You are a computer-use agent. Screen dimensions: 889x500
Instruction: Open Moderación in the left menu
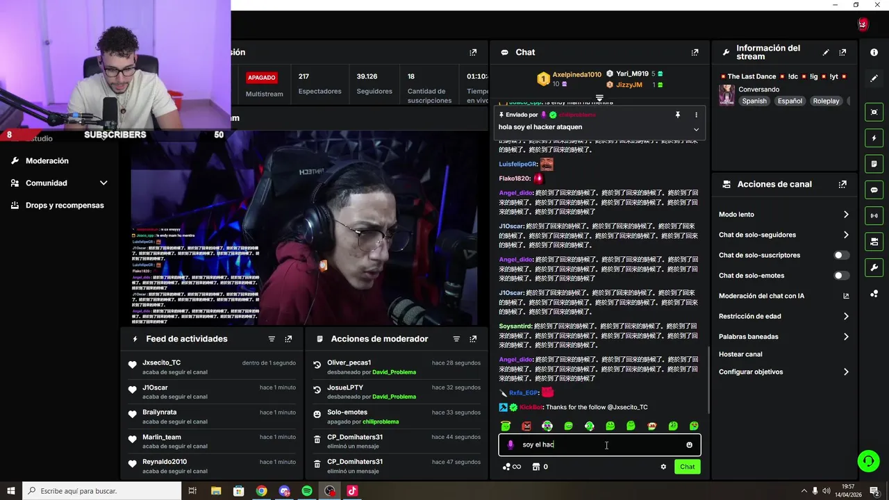47,160
